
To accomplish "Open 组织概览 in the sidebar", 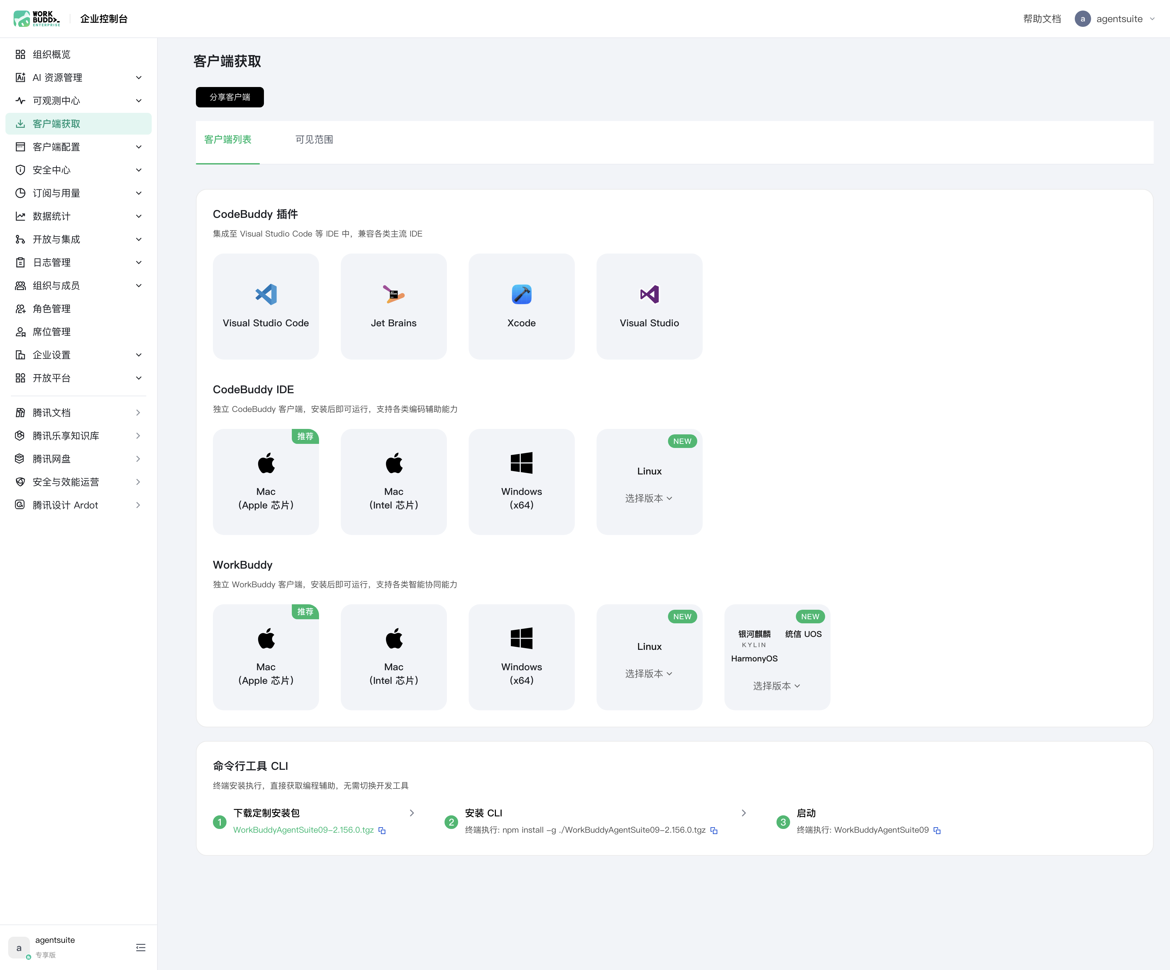I will 78,54.
